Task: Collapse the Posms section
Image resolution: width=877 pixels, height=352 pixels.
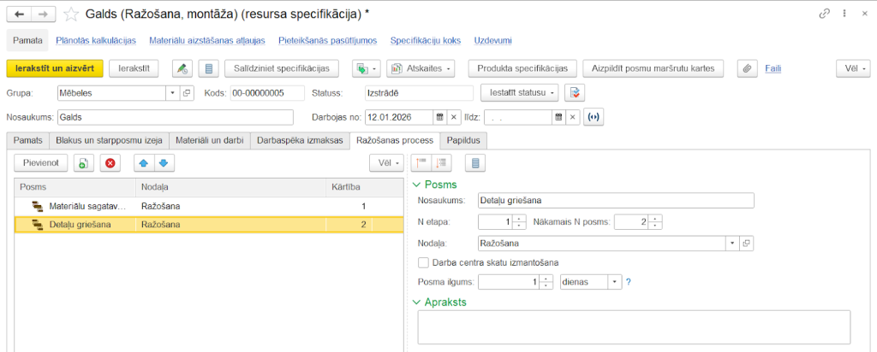Action: pos(417,185)
